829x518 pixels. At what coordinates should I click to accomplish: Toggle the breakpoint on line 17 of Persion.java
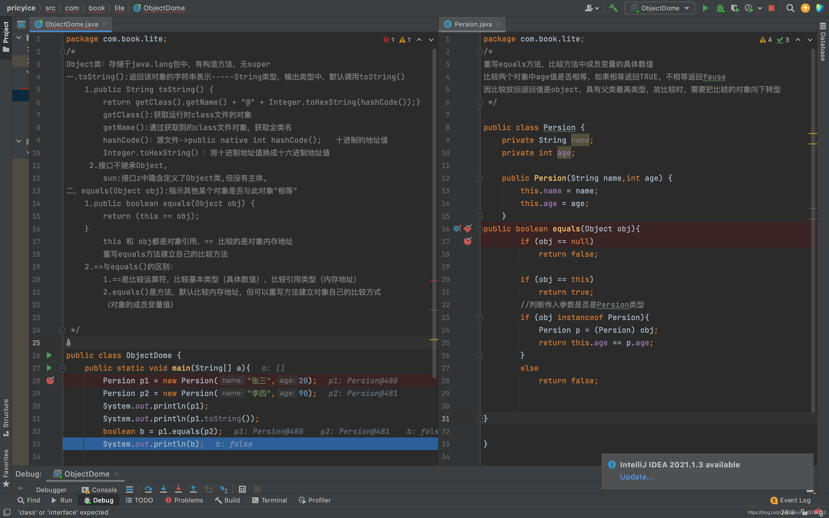point(468,241)
